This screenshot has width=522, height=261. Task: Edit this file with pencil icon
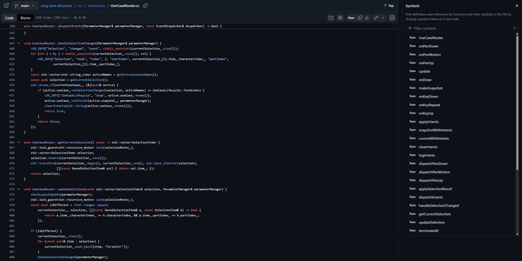[x=376, y=18]
